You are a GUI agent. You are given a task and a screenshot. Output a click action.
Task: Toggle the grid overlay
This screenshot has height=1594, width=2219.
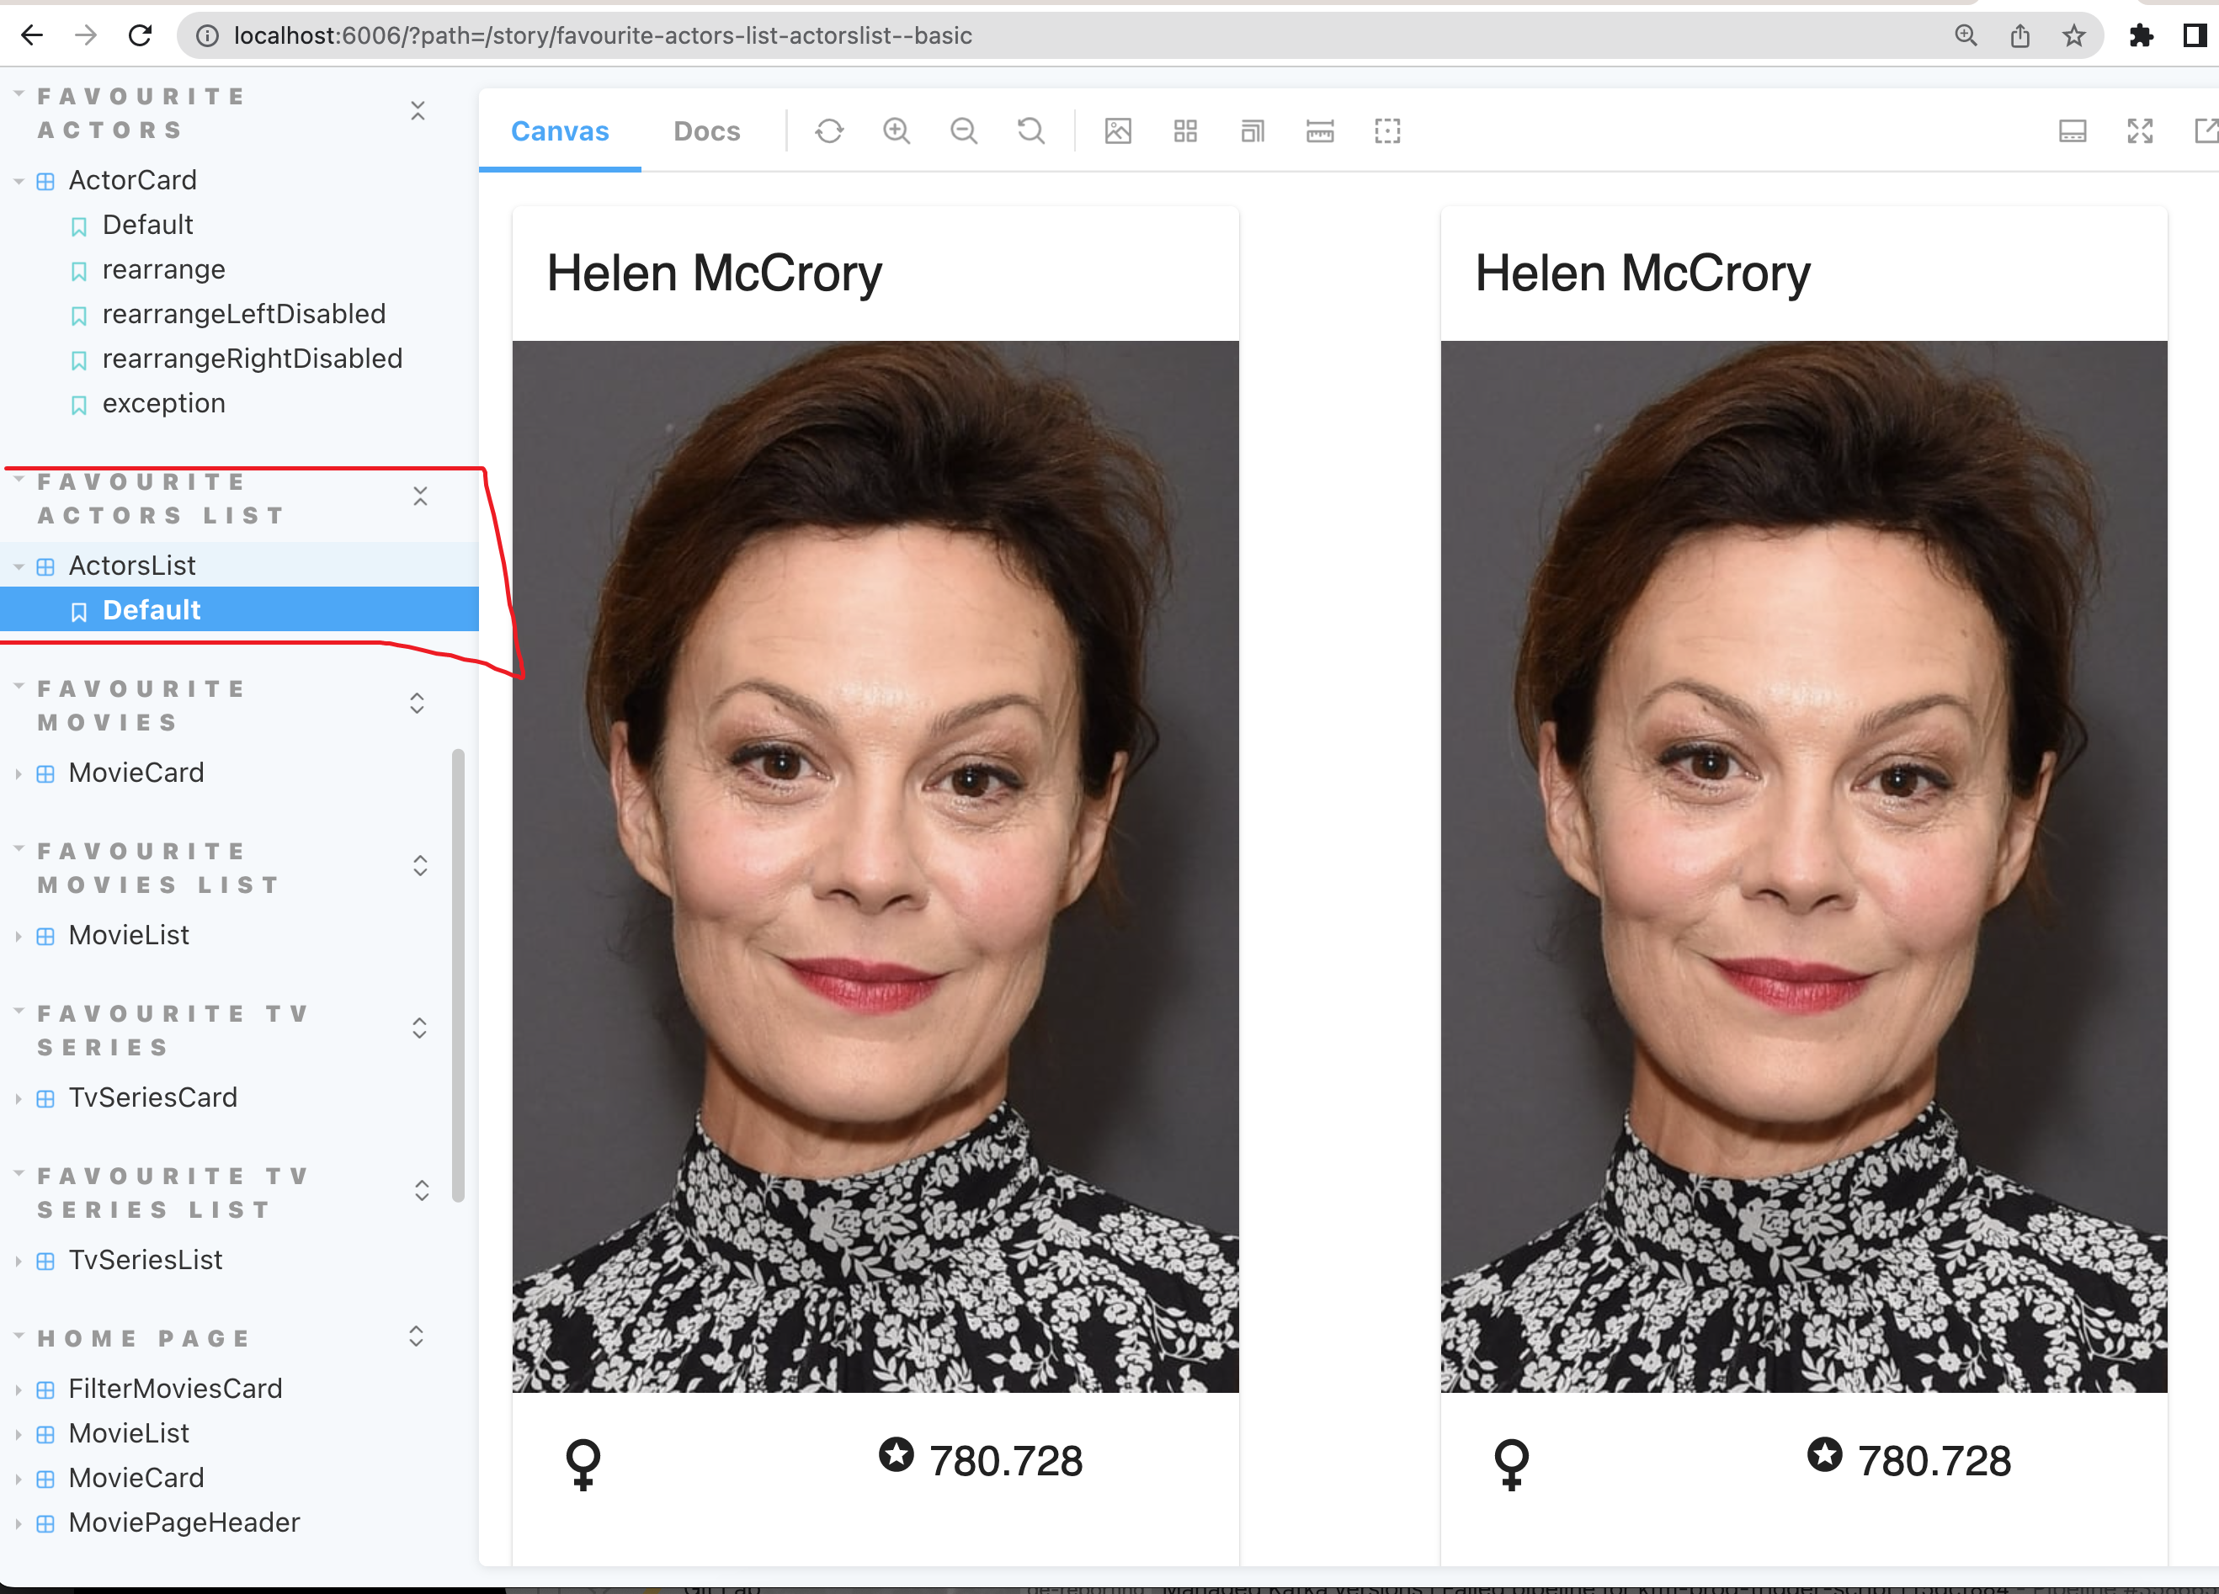click(1184, 131)
